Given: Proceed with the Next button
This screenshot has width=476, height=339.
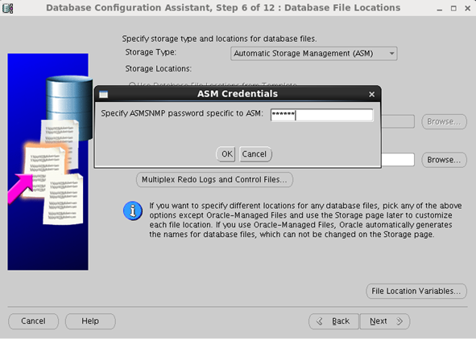Looking at the screenshot, I should point(385,321).
